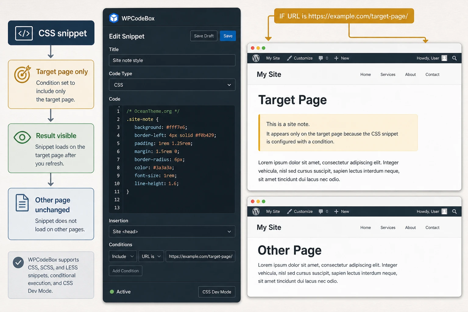Open Services menu in Target Page window
This screenshot has height=312, width=468.
tap(388, 75)
